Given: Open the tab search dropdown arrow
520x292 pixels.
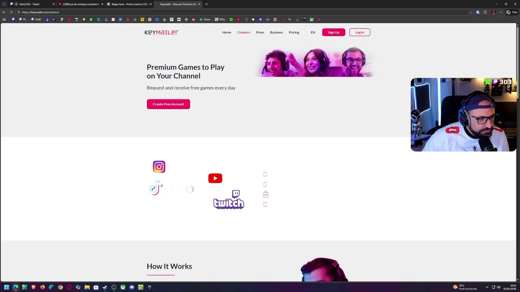Looking at the screenshot, I should click(4, 4).
